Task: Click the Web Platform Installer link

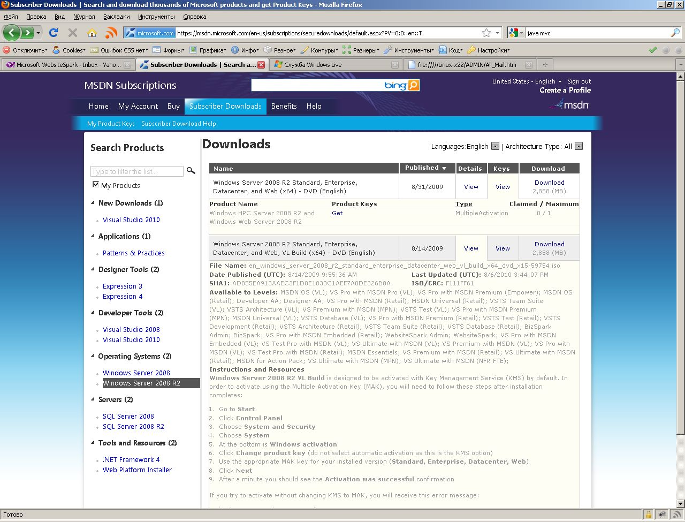Action: tap(137, 470)
